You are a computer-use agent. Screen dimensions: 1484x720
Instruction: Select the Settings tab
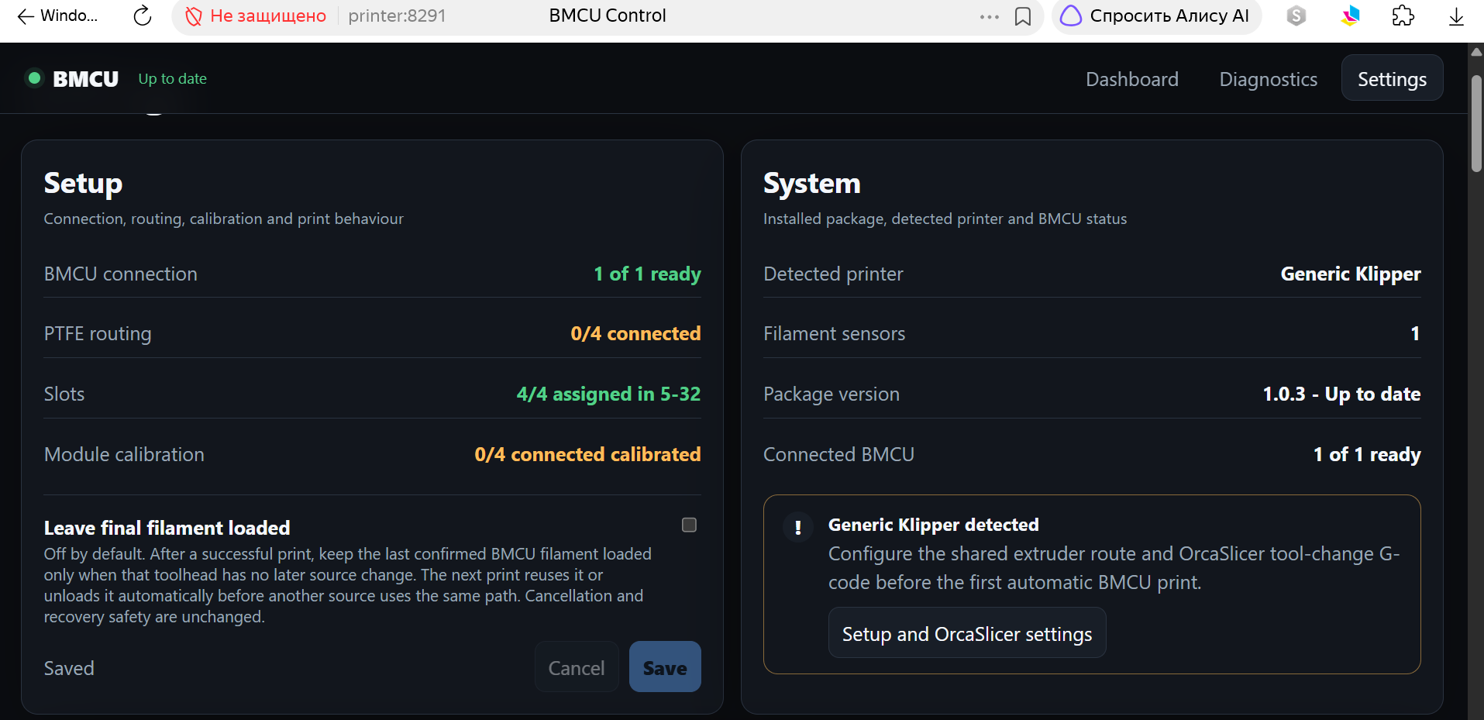tap(1392, 78)
